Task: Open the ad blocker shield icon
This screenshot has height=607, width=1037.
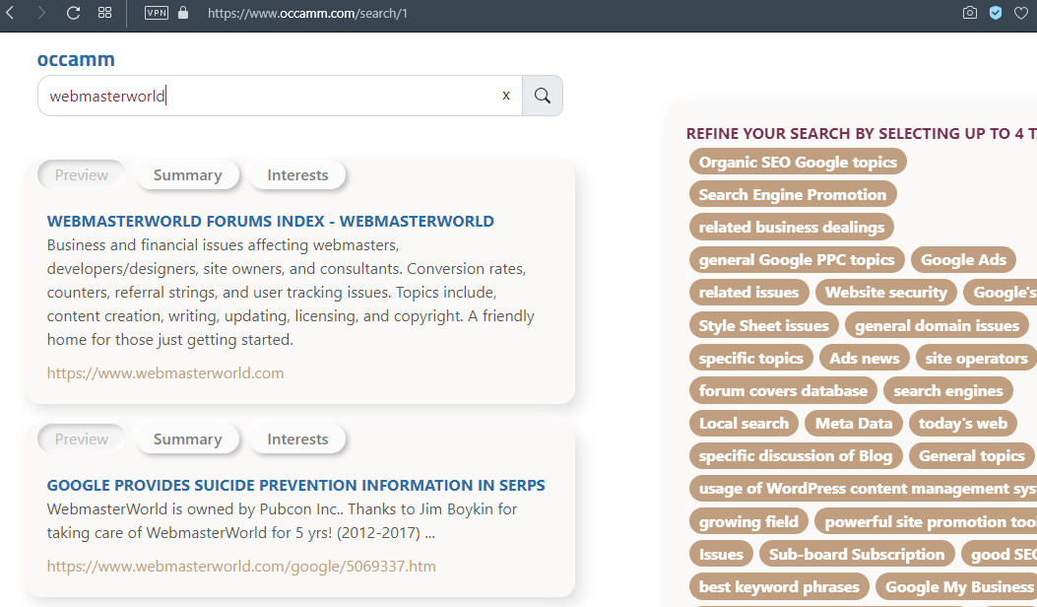Action: (996, 13)
